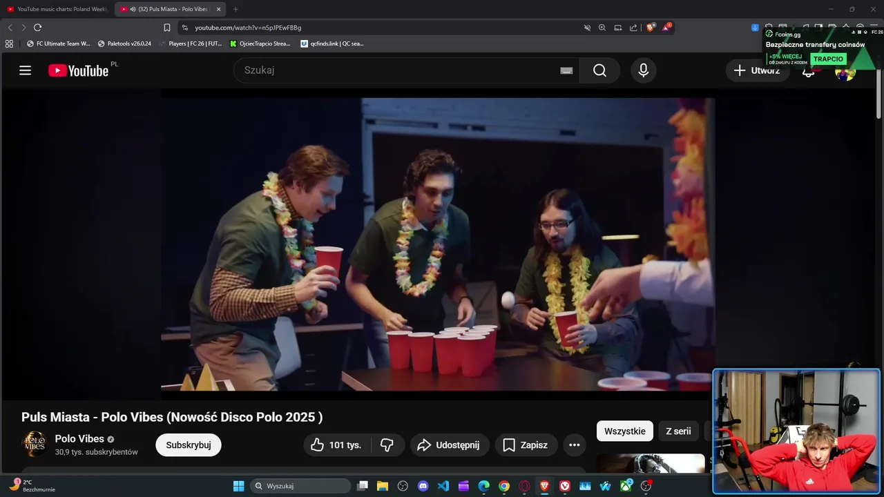Open Opera browser from taskbar

pyautogui.click(x=524, y=486)
